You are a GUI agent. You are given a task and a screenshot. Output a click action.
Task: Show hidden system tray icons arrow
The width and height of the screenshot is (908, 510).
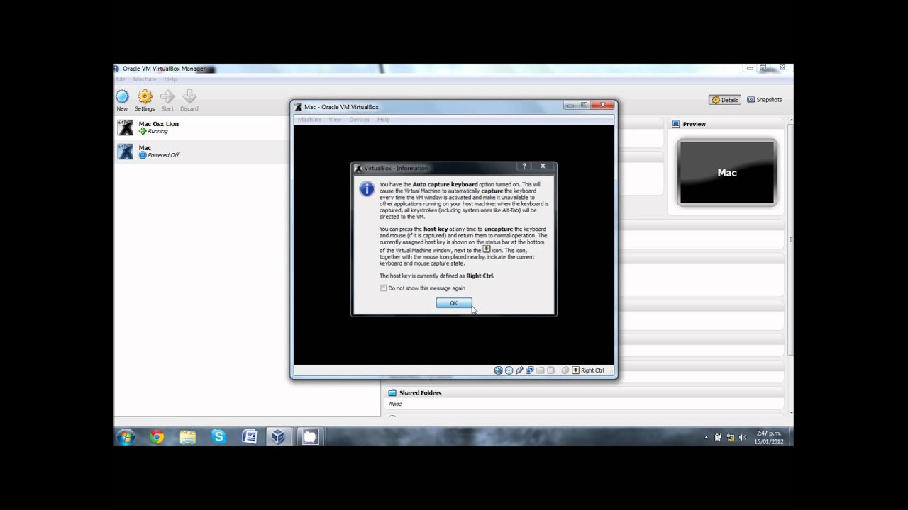pos(706,438)
